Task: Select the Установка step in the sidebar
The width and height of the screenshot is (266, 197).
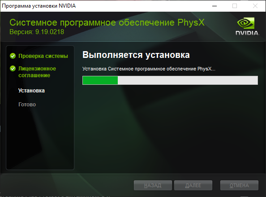Action: 31,91
